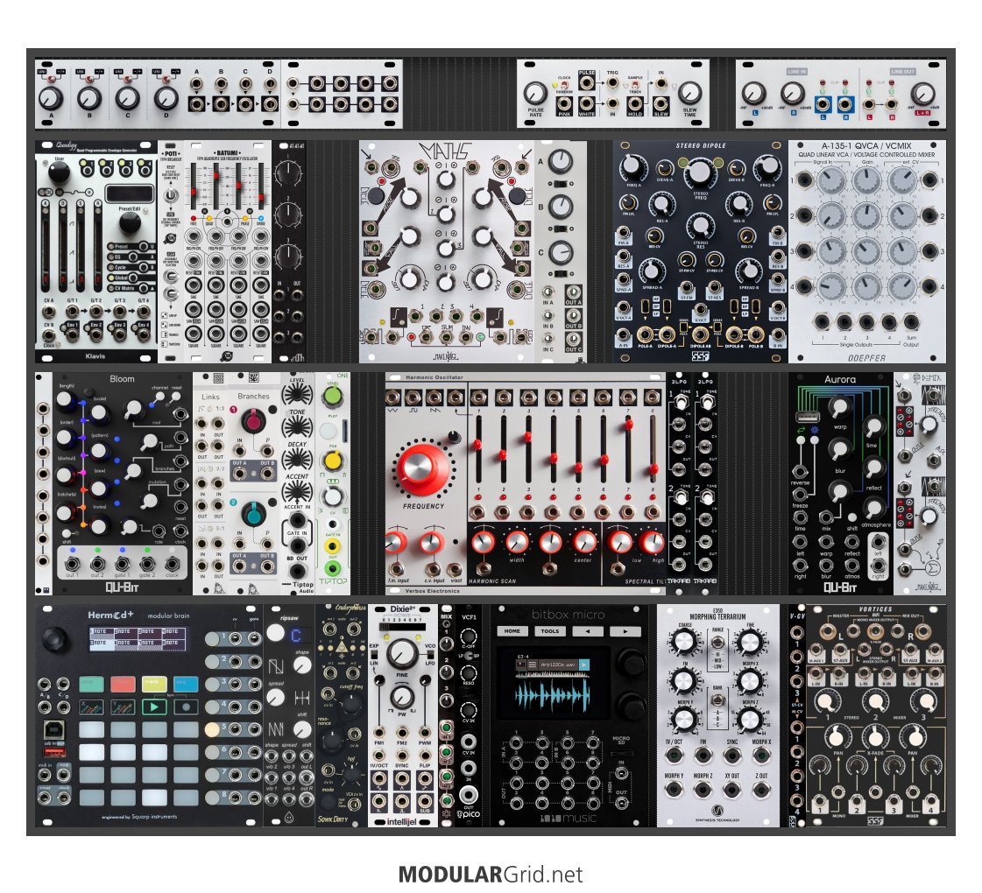
Task: Click the Hermod+ USB type-B port
Action: (53, 729)
